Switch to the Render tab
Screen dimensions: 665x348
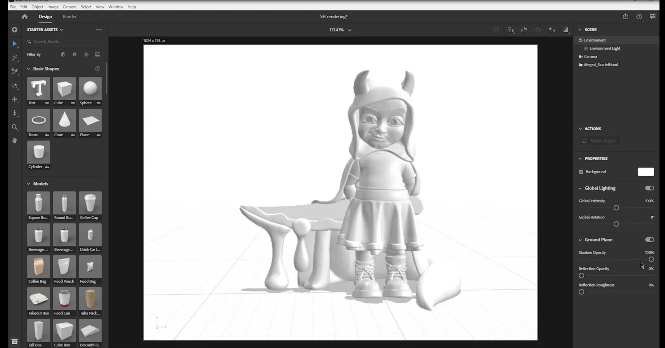click(x=70, y=17)
